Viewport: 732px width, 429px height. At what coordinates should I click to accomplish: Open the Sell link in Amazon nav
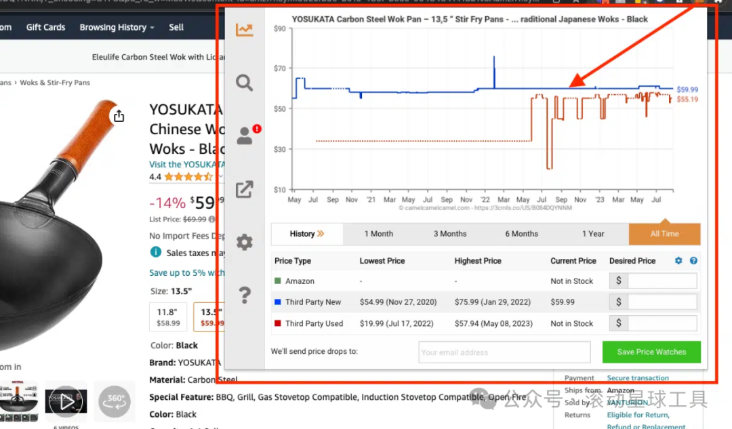[176, 28]
